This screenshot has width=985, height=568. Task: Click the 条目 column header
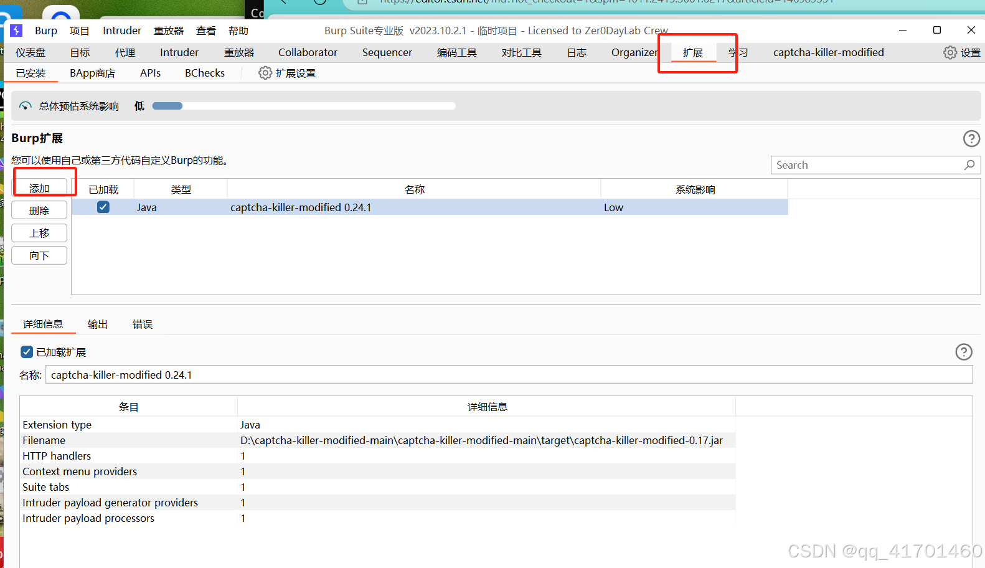129,407
